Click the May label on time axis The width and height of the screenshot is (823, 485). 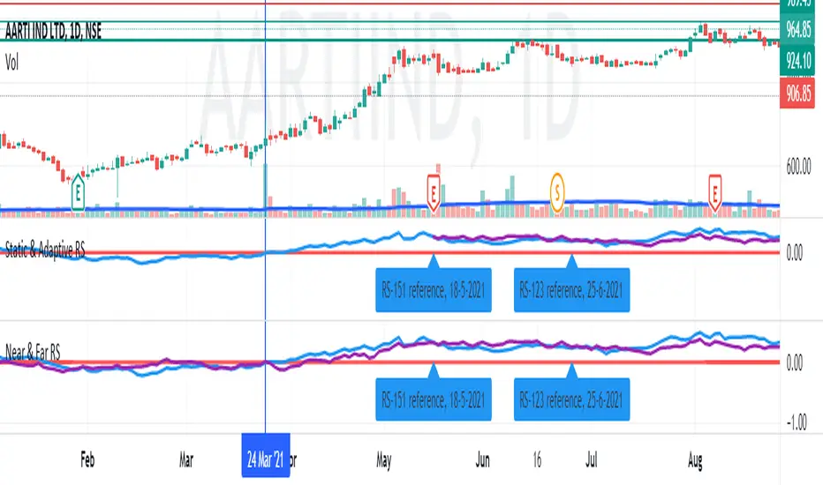pyautogui.click(x=383, y=460)
